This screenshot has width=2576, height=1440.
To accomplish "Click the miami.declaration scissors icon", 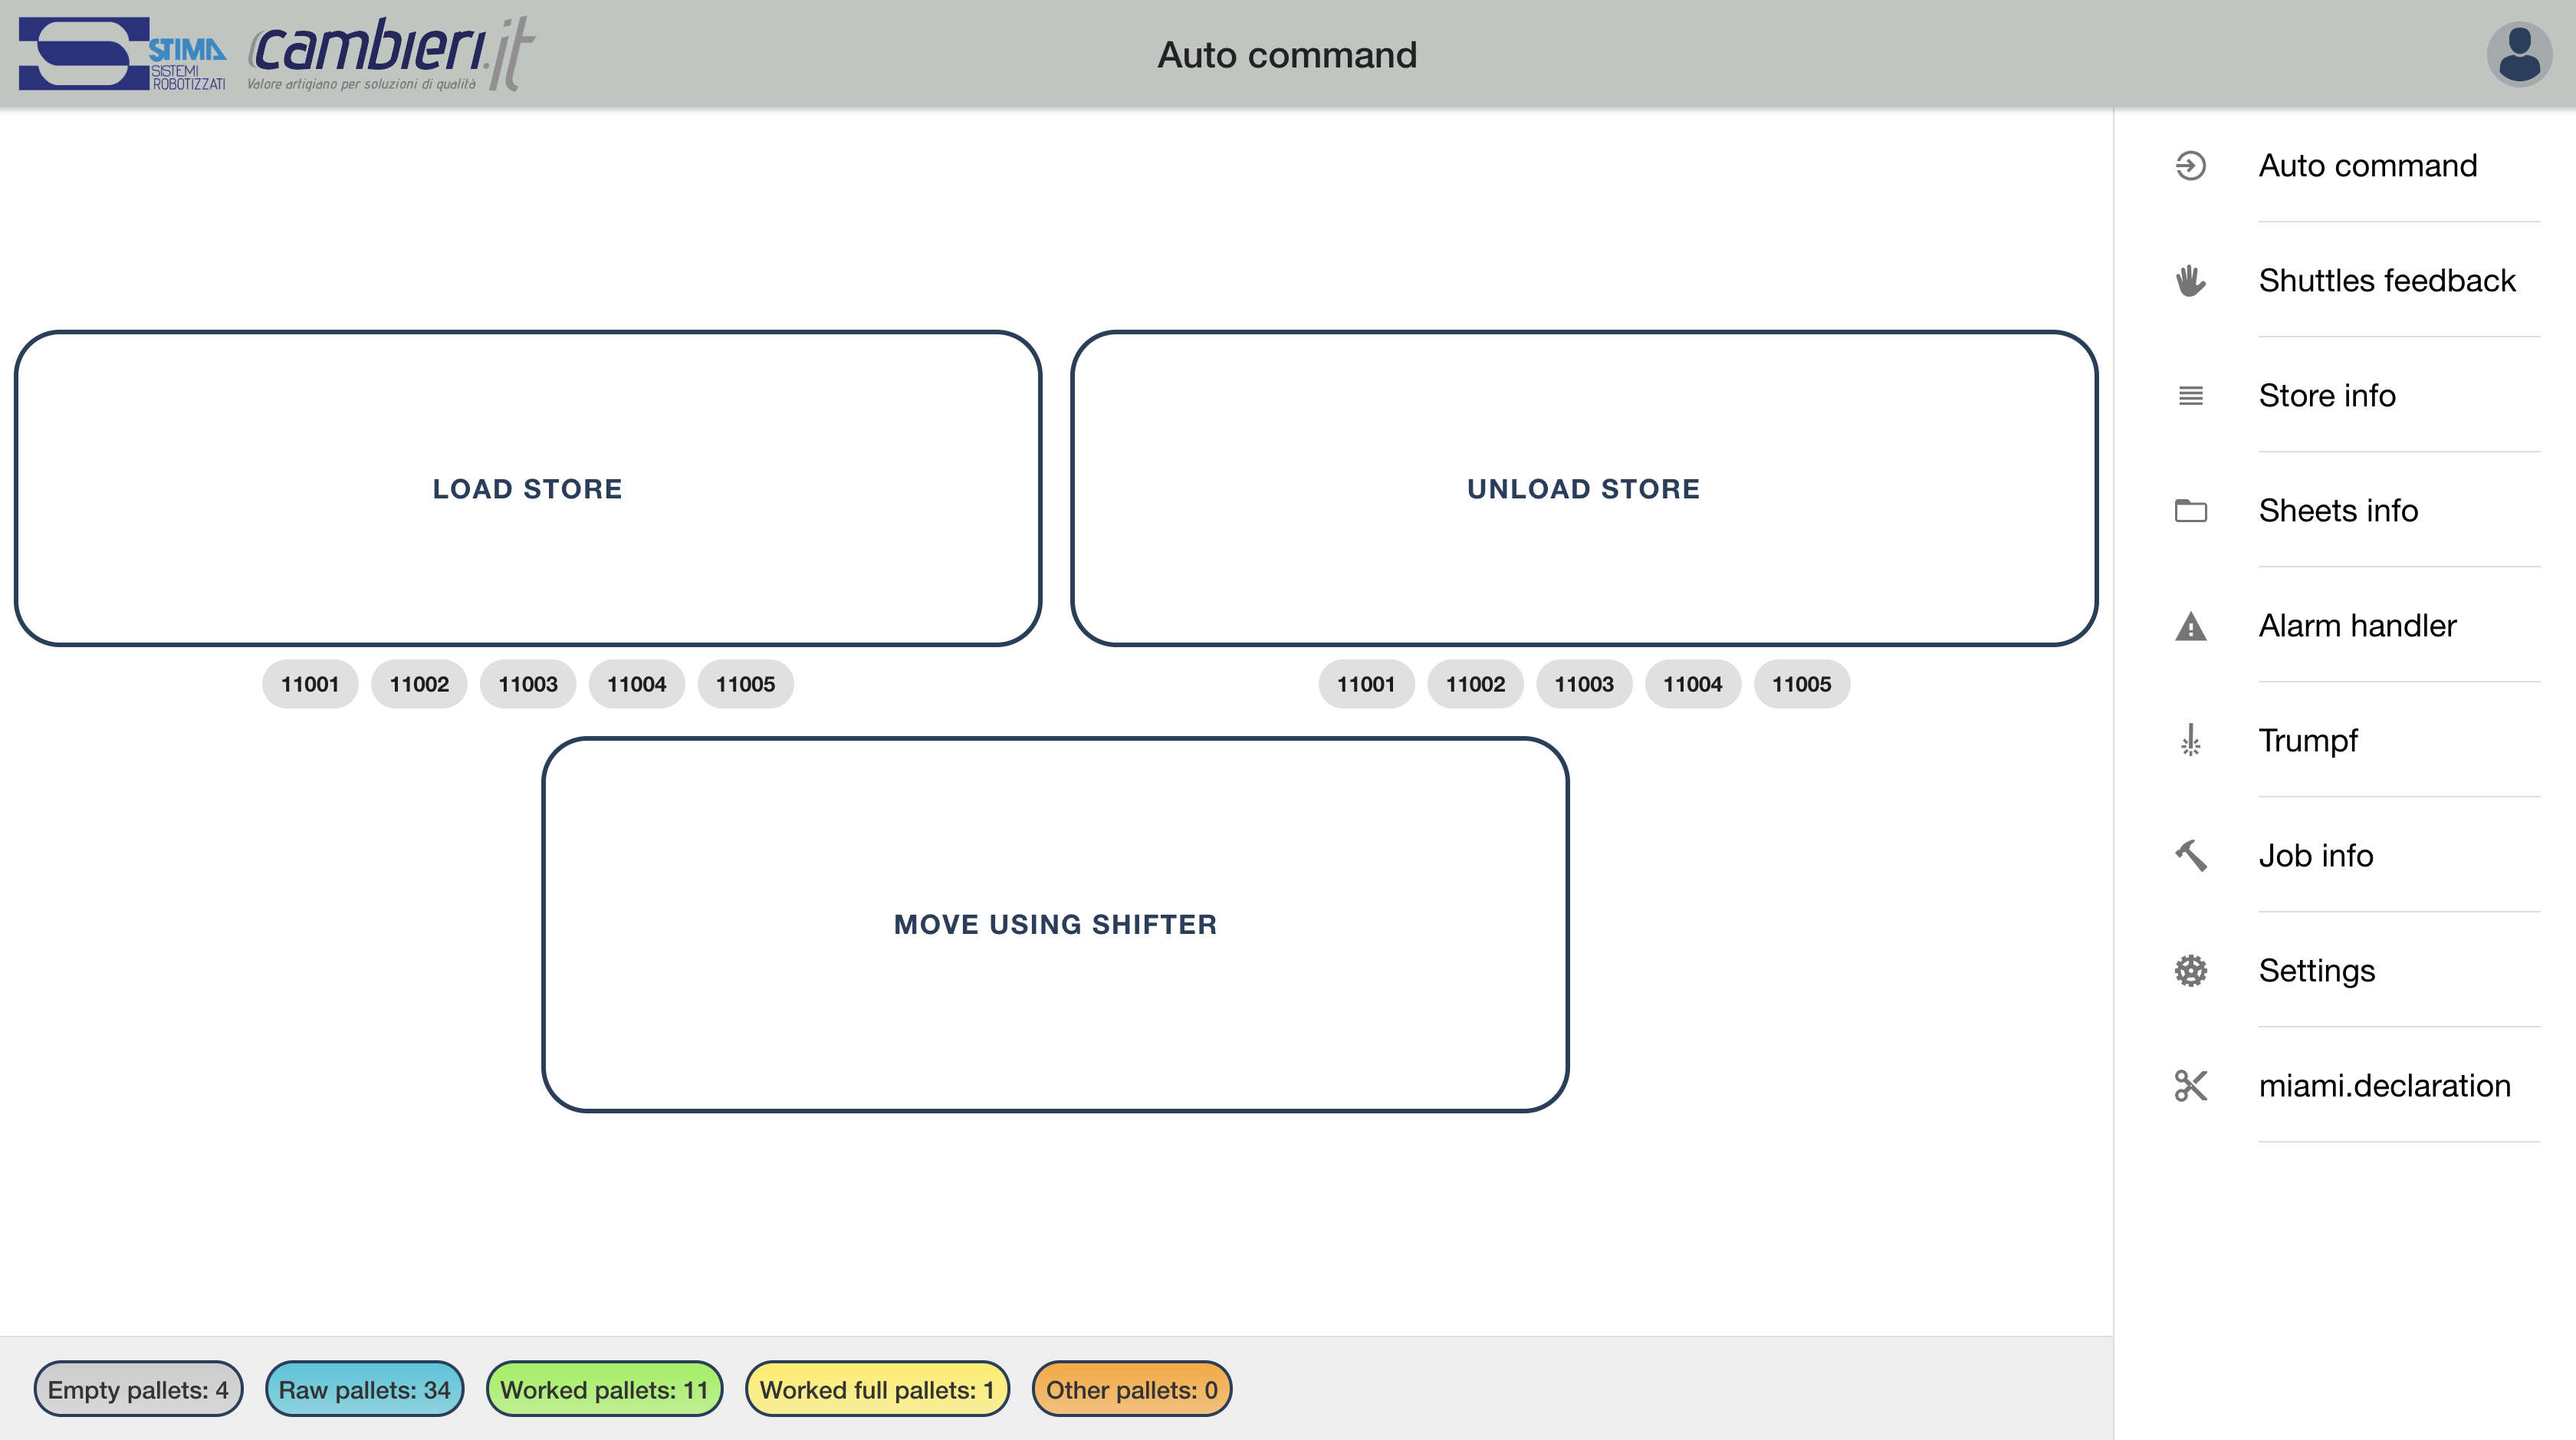I will click(2190, 1085).
